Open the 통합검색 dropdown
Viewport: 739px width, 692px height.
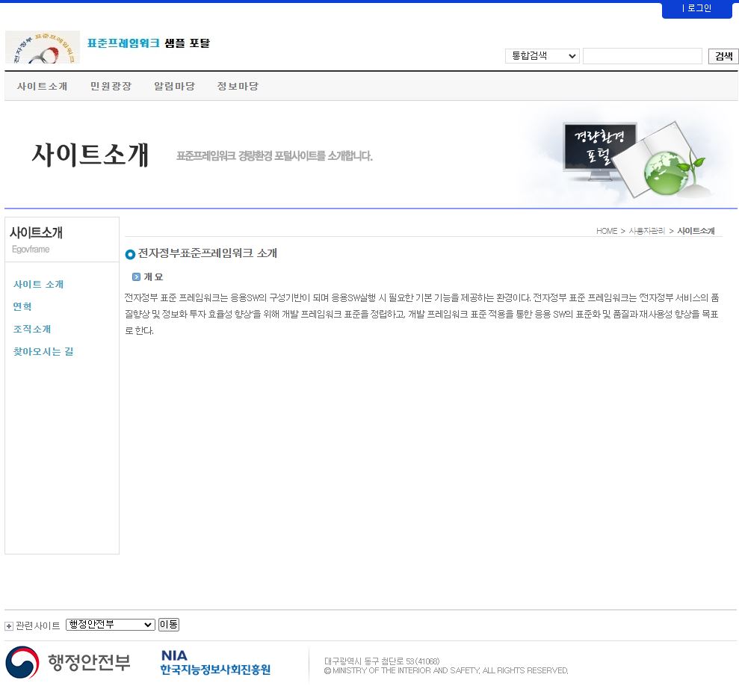click(x=542, y=56)
